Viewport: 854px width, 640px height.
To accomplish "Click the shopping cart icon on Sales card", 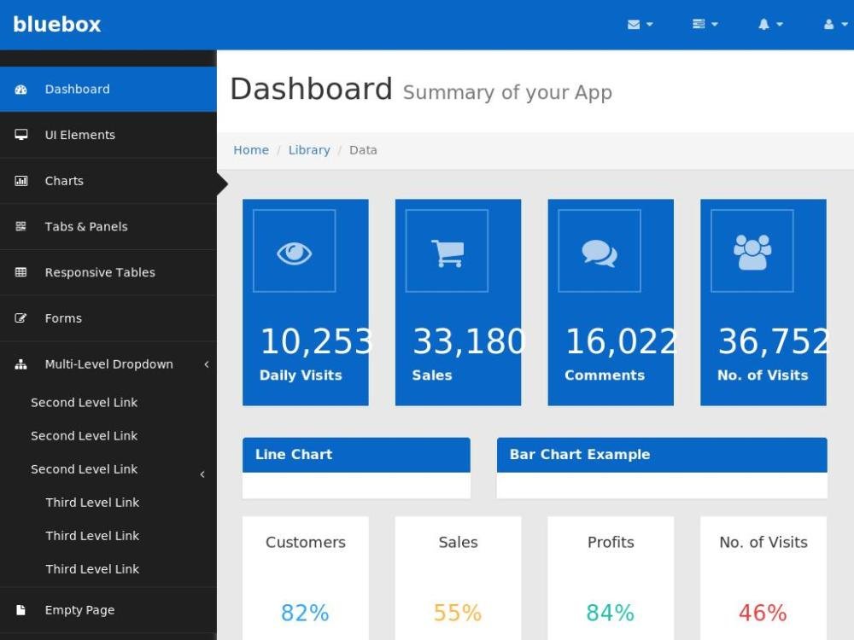I will 447,253.
